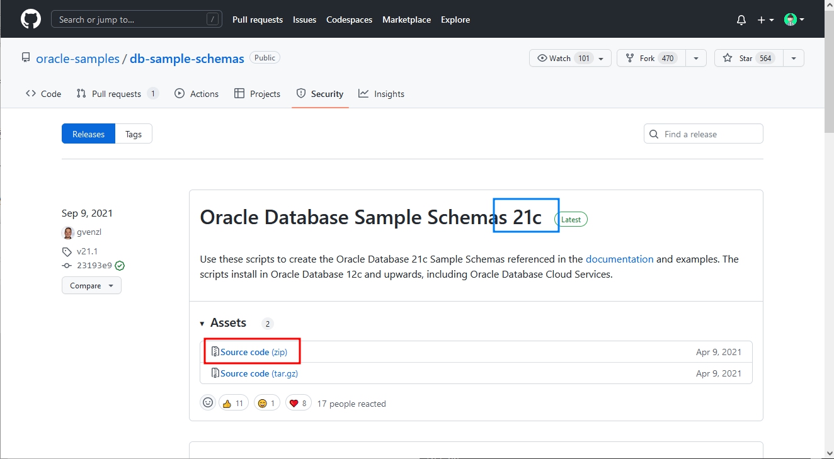Screen dimensions: 834x459
Task: Open Oracle Database Sample Schemas 21c title
Action: pos(370,217)
